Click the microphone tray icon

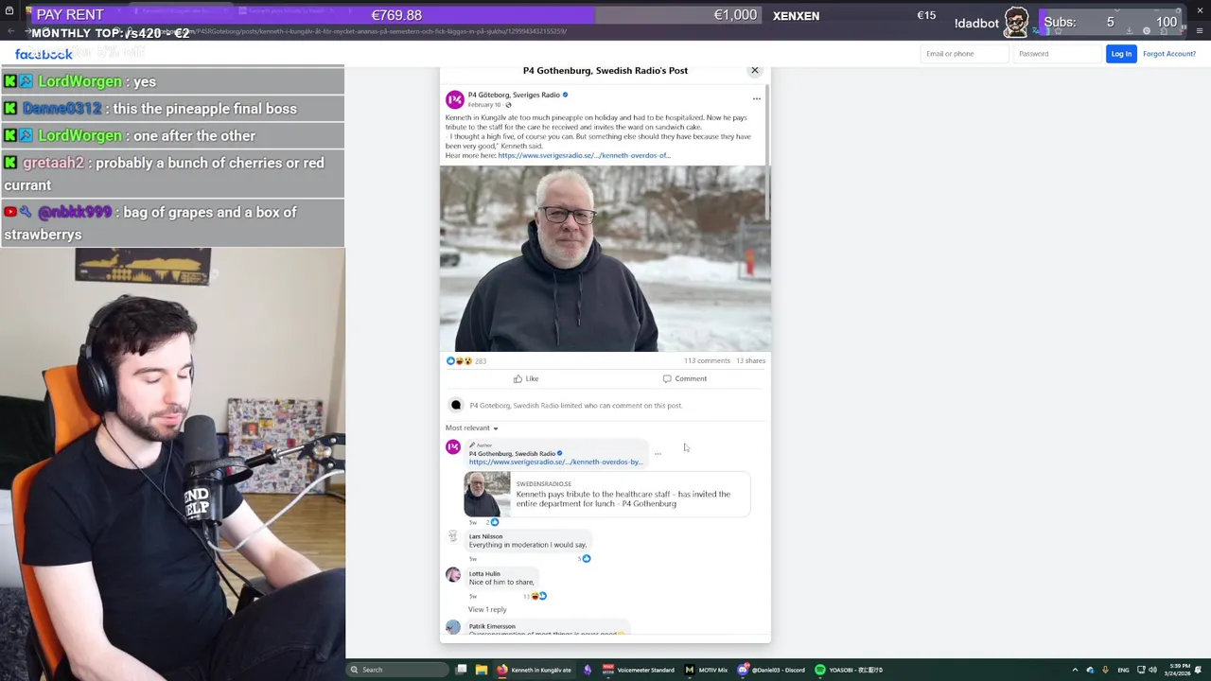click(1104, 670)
